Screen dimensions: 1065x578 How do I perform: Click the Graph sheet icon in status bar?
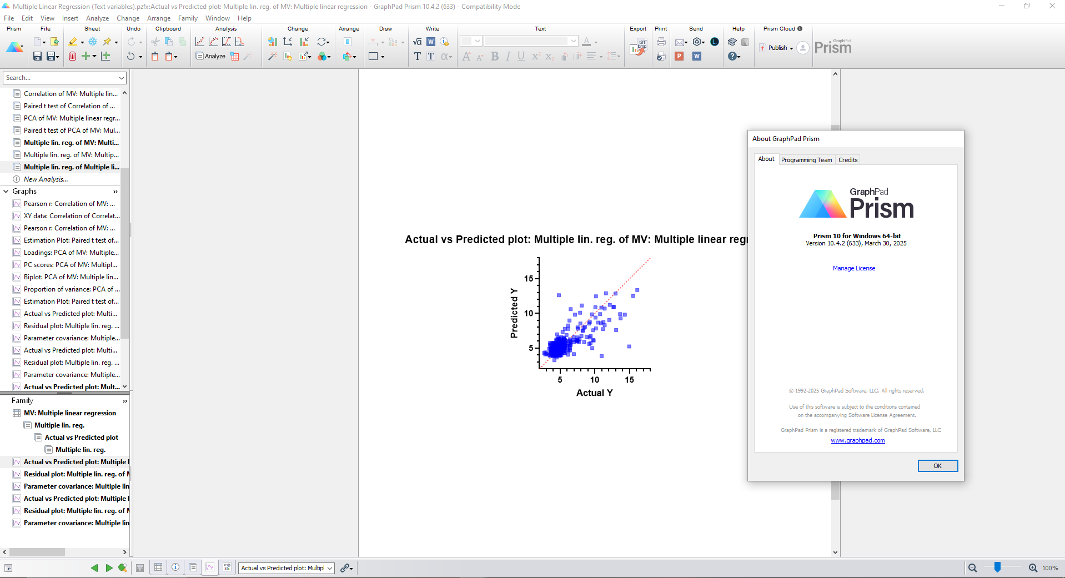210,567
